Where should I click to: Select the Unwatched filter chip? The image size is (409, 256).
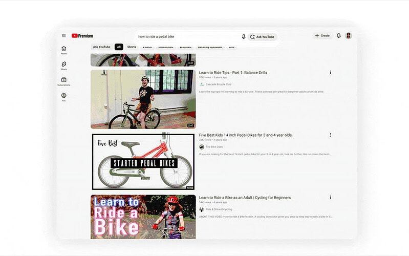[166, 47]
